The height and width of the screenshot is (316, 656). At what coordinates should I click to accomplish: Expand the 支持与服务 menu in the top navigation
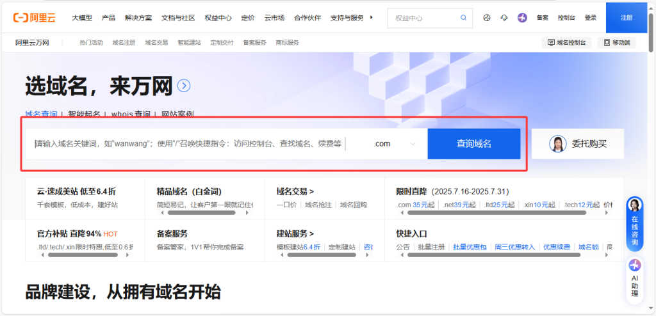click(347, 17)
